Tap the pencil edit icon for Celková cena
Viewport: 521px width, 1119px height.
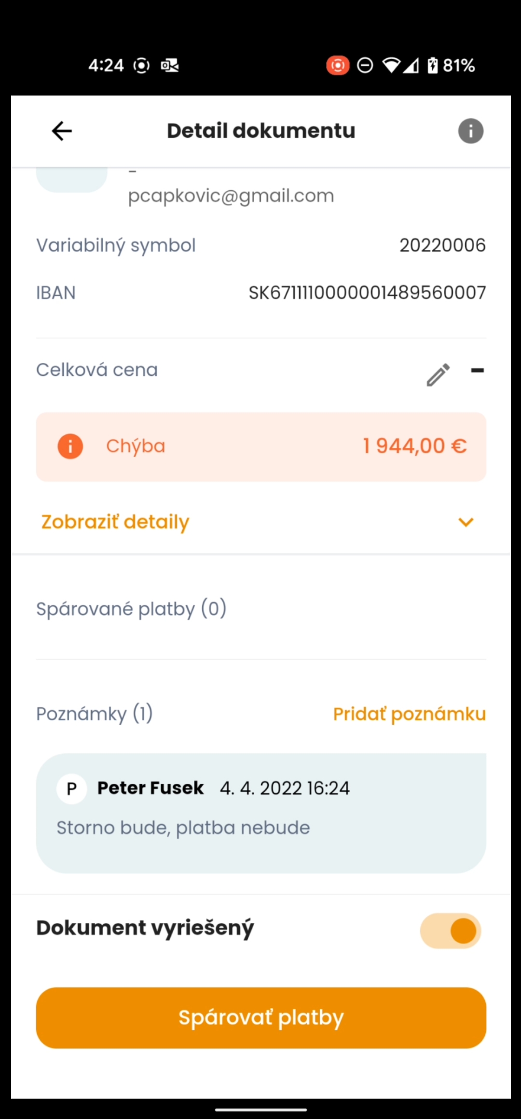click(x=438, y=374)
